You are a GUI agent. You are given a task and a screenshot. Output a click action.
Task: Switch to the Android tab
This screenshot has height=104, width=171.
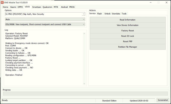64,7
